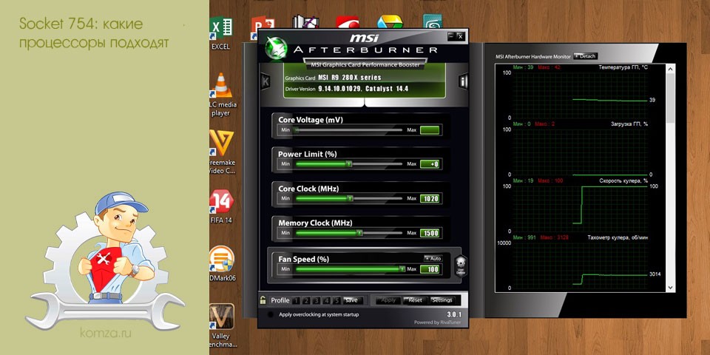The width and height of the screenshot is (710, 355).
Task: Click the cooler speed (Скорость кулера) graph
Action: 581,209
